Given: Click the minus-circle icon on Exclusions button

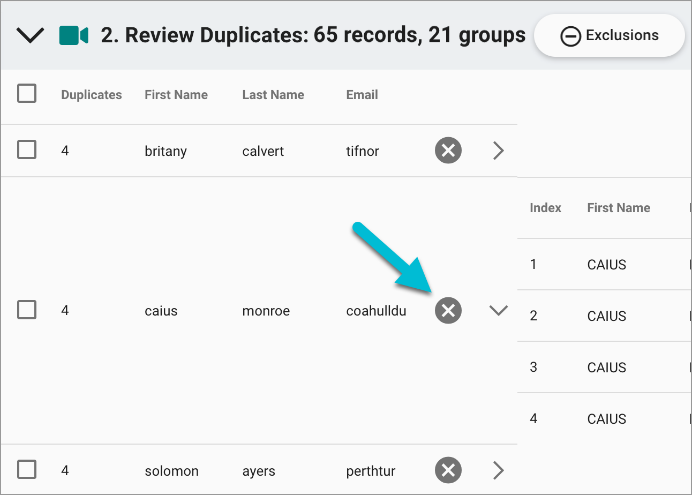Looking at the screenshot, I should click(x=571, y=36).
